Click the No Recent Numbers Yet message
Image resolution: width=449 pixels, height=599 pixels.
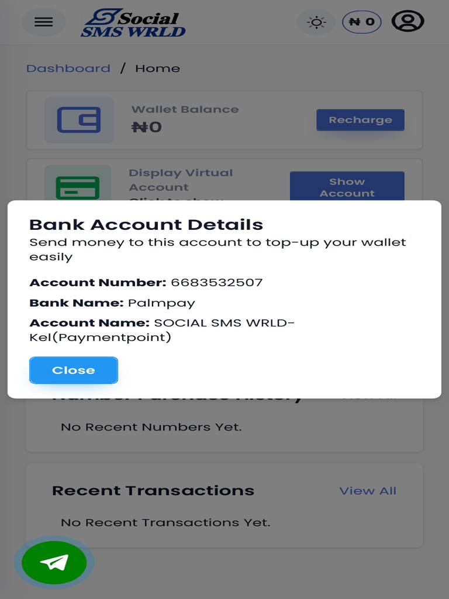pos(151,427)
